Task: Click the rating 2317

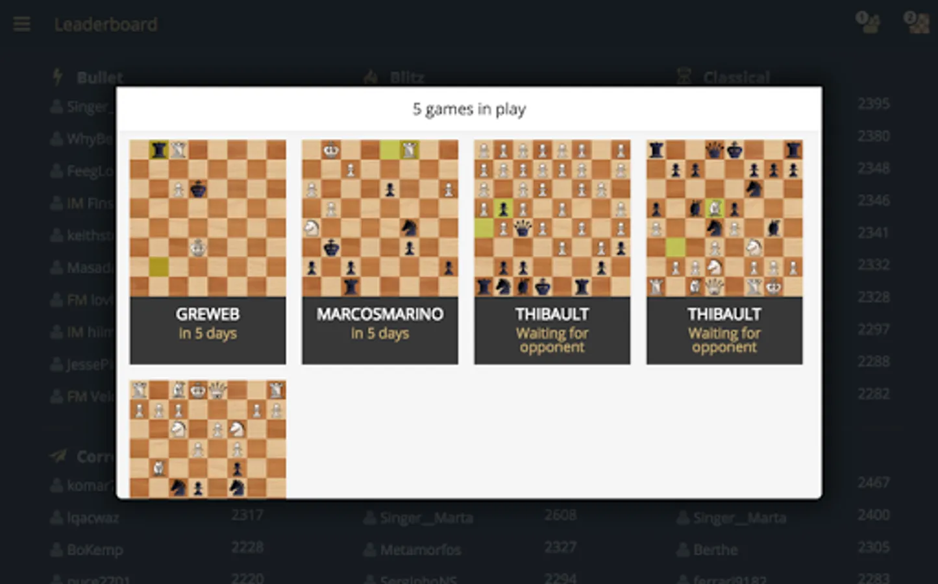Action: 248,515
